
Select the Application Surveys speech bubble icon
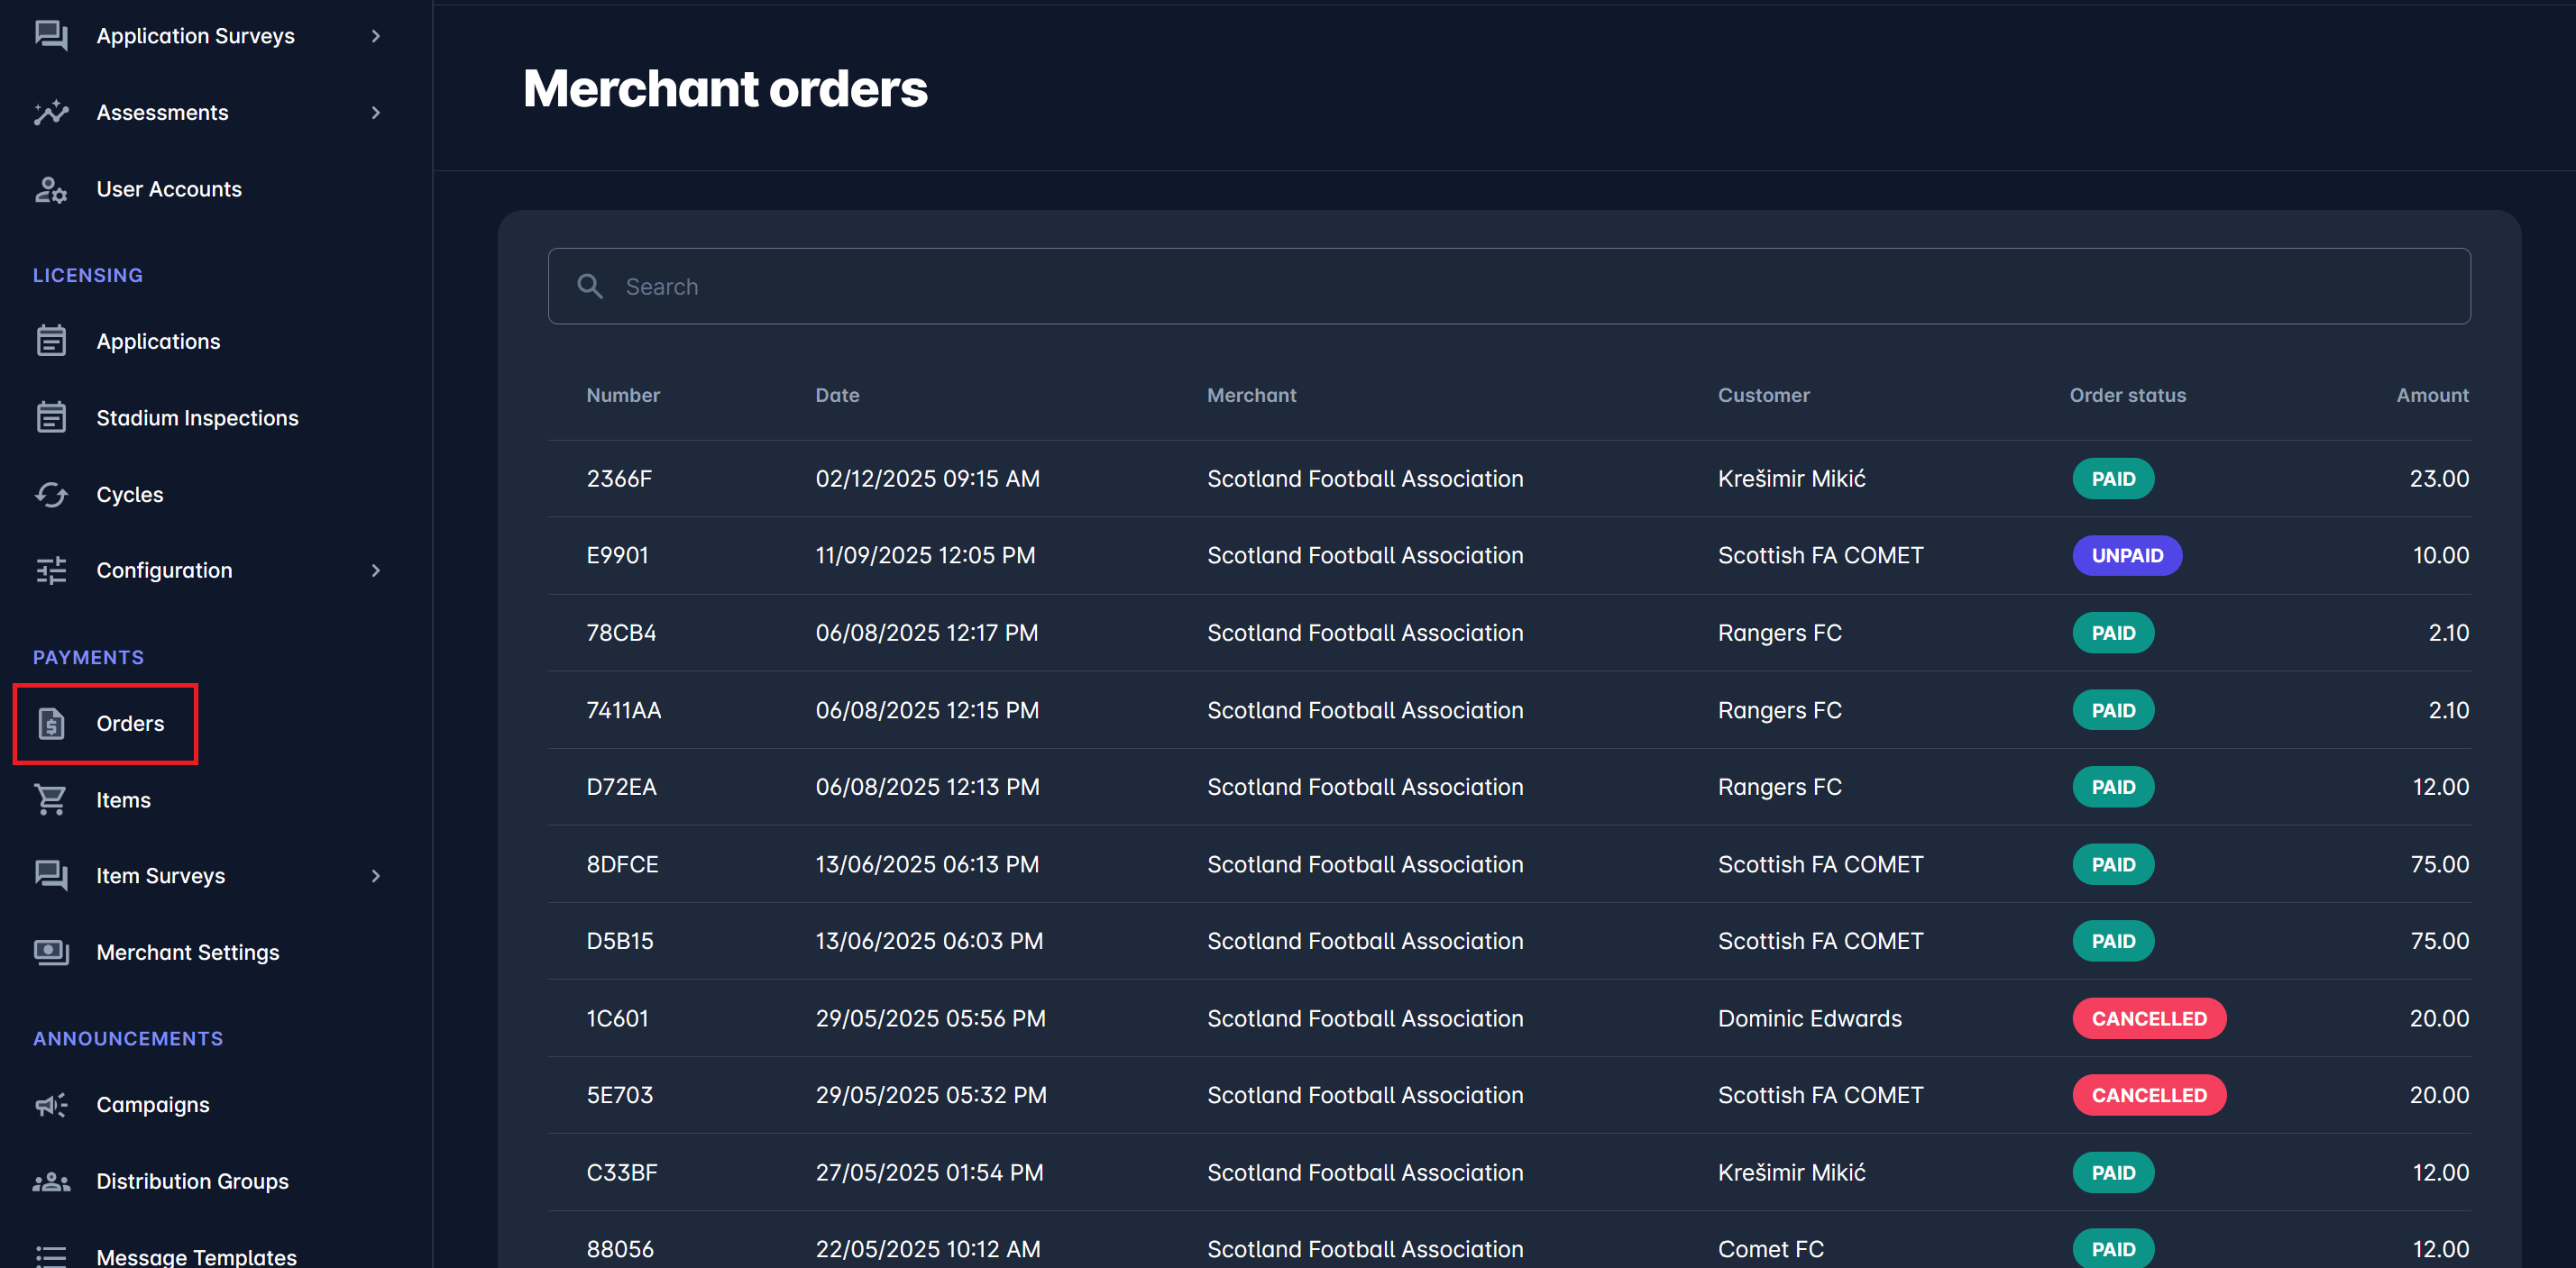[50, 36]
